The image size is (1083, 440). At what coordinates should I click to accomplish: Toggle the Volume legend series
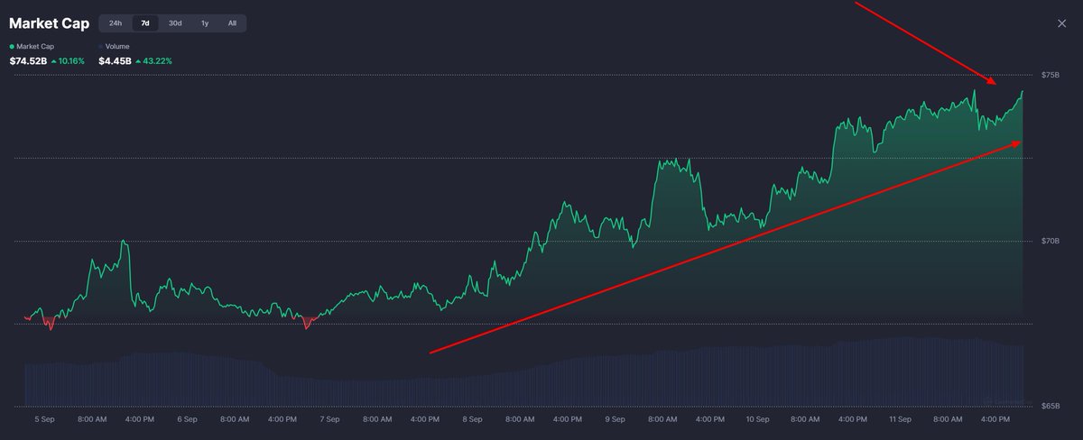coord(114,46)
